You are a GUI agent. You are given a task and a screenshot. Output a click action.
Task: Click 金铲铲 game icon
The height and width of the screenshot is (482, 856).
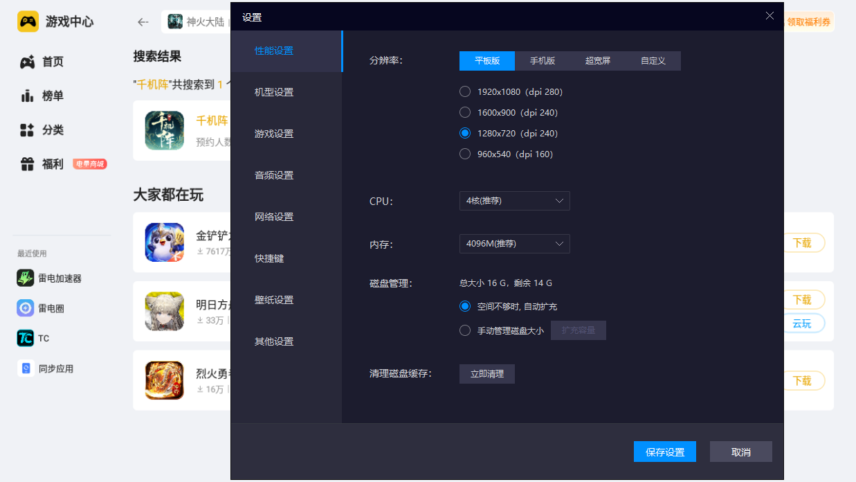click(x=165, y=242)
